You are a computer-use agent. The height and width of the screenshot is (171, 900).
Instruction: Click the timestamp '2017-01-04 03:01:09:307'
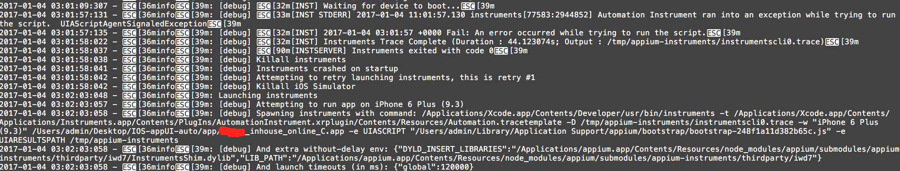point(54,6)
